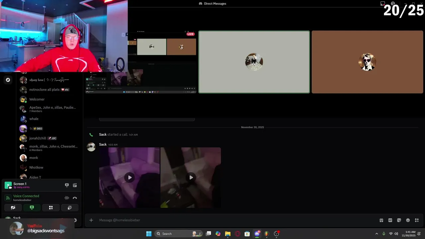
Task: Open DM with jonah2chill
Action: tap(49, 138)
